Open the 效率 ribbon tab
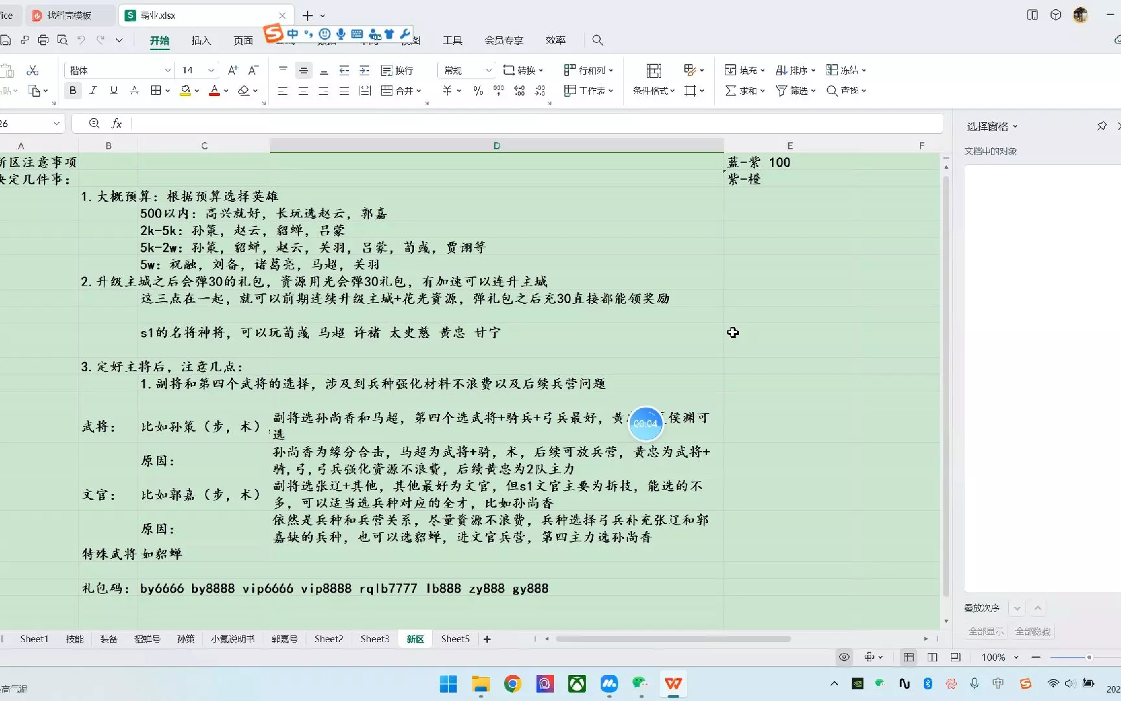Image resolution: width=1121 pixels, height=701 pixels. 555,40
